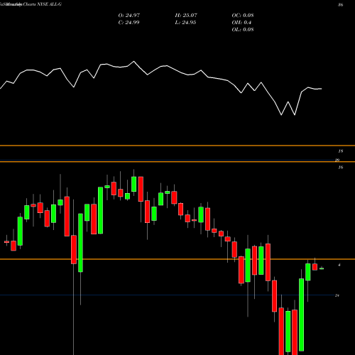Select the OC: 0.08 reading

coord(243,16)
